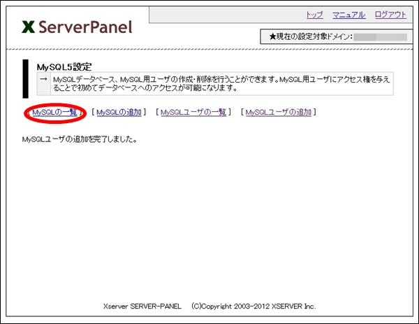Click the MySQLユーザの追加を完了しました message
This screenshot has height=324, width=419.
click(x=80, y=139)
